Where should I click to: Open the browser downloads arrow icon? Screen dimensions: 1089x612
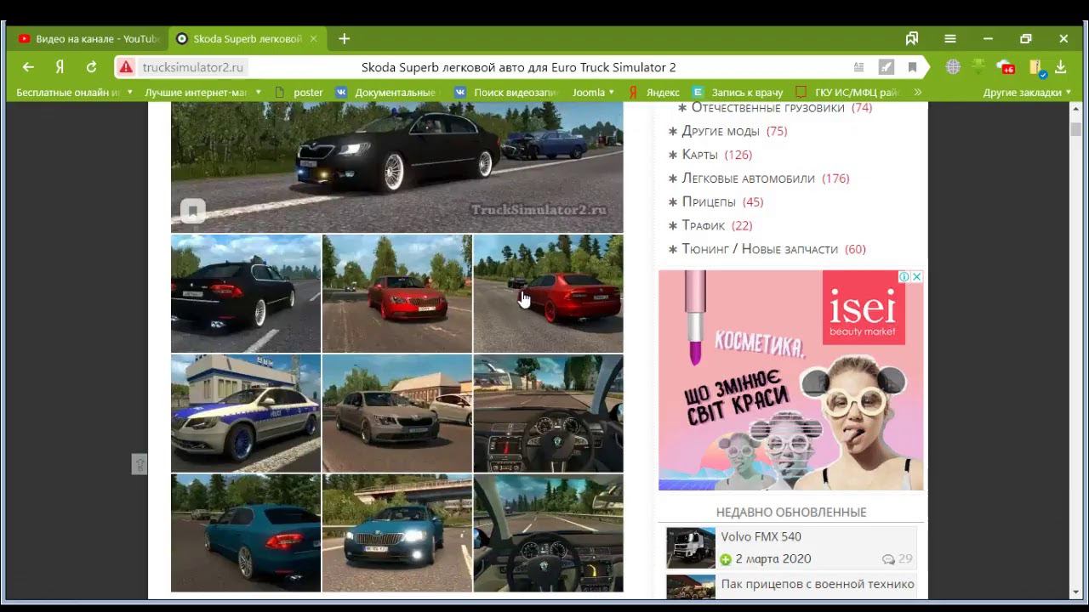(x=1061, y=67)
